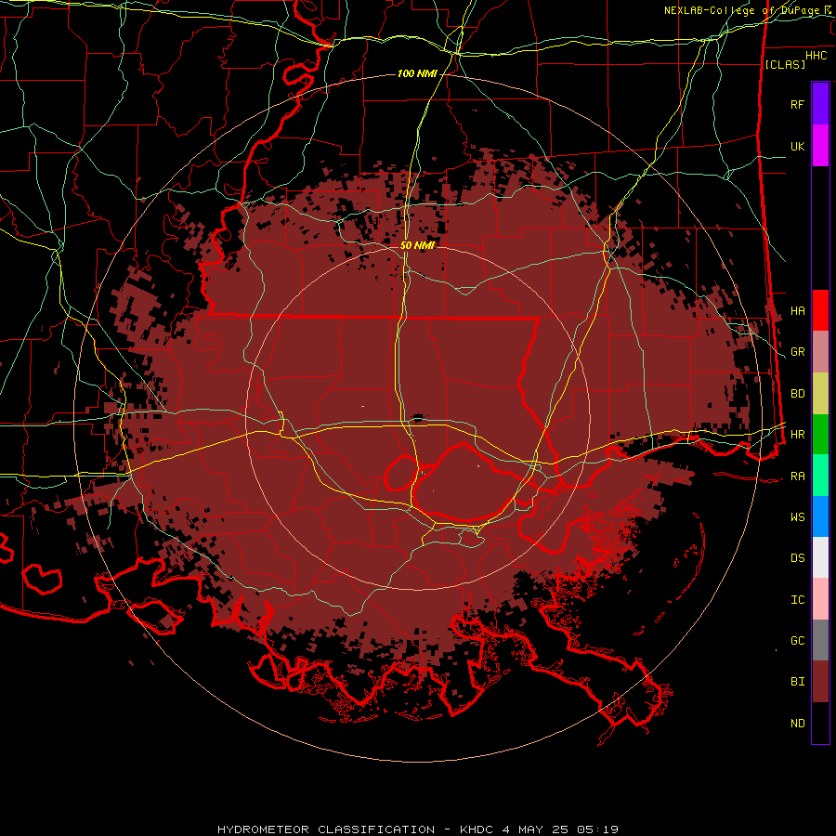Click the BD legend label

pos(798,394)
